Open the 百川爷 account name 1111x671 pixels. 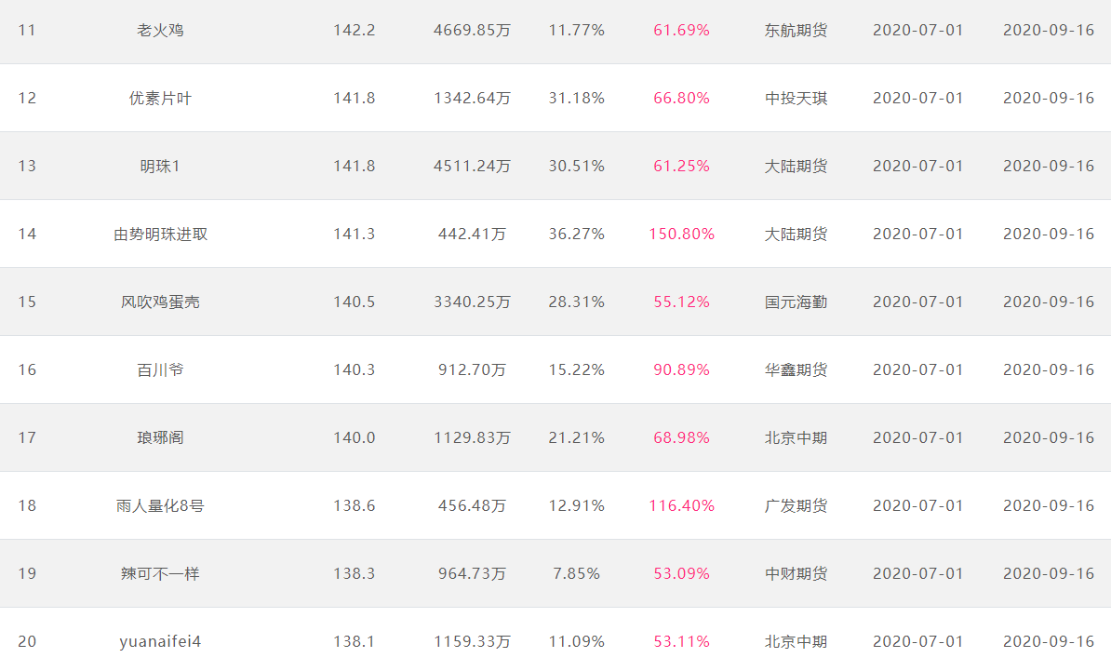(160, 369)
